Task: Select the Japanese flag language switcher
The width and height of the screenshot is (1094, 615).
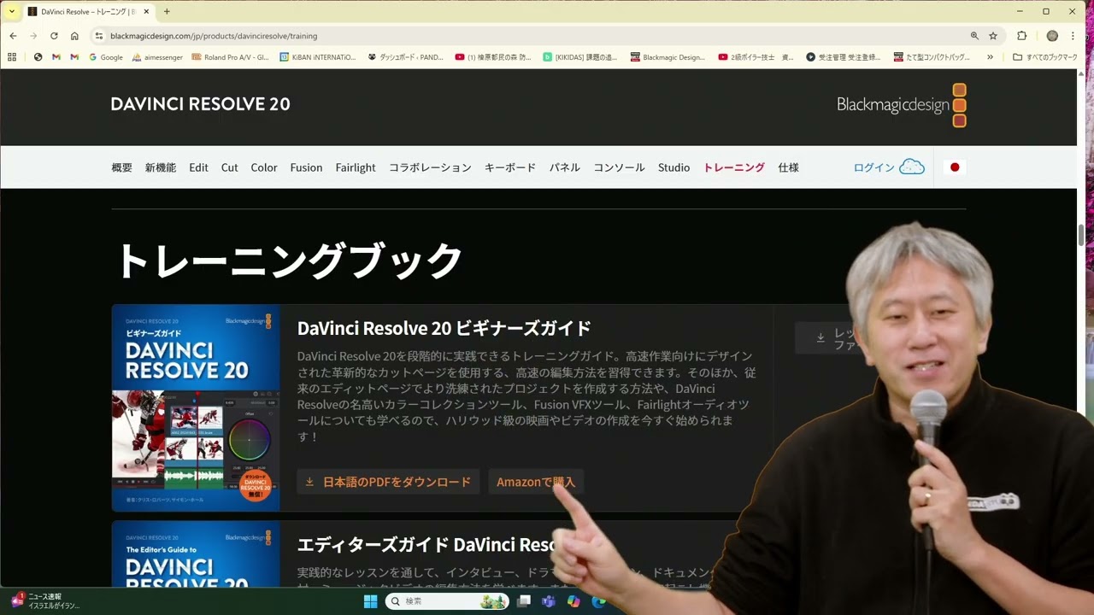Action: (x=955, y=167)
